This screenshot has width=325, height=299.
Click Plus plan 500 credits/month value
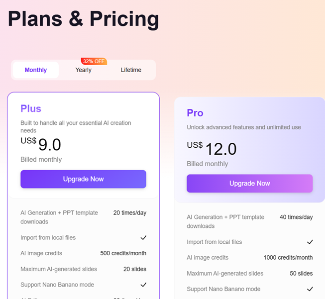(123, 253)
